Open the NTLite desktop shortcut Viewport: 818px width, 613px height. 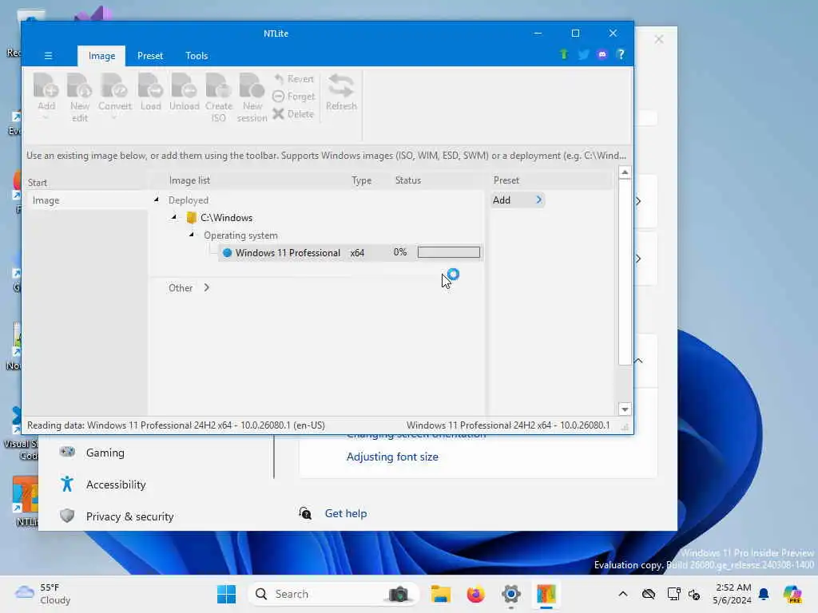[26, 500]
